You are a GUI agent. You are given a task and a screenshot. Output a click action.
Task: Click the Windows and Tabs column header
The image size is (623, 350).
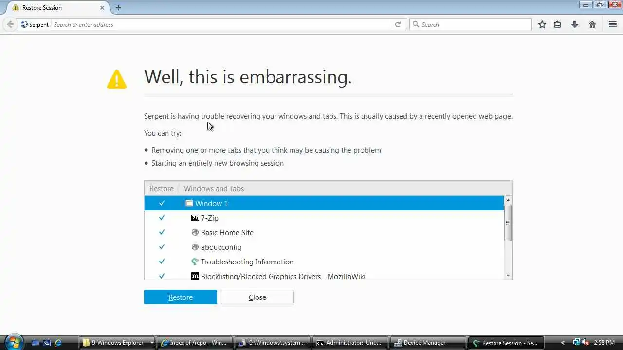pyautogui.click(x=345, y=189)
